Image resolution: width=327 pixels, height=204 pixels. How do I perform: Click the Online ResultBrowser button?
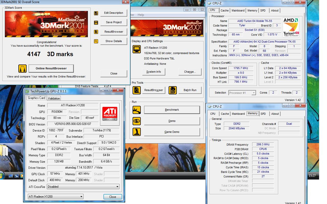tap(51, 68)
